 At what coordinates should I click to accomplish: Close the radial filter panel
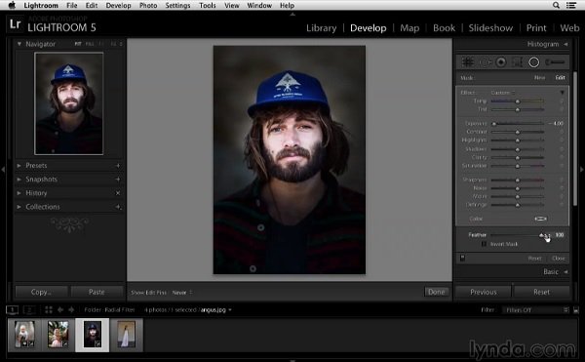point(558,259)
